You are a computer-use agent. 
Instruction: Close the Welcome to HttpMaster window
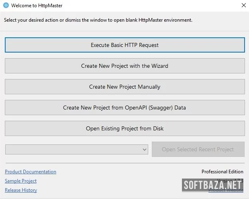pos(243,6)
